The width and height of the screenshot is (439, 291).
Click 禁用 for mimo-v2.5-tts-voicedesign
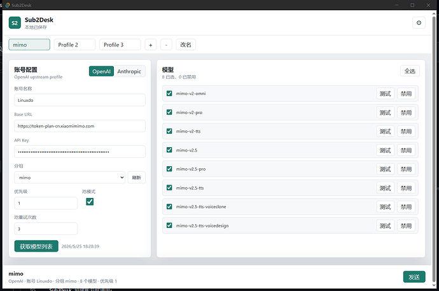pyautogui.click(x=406, y=225)
